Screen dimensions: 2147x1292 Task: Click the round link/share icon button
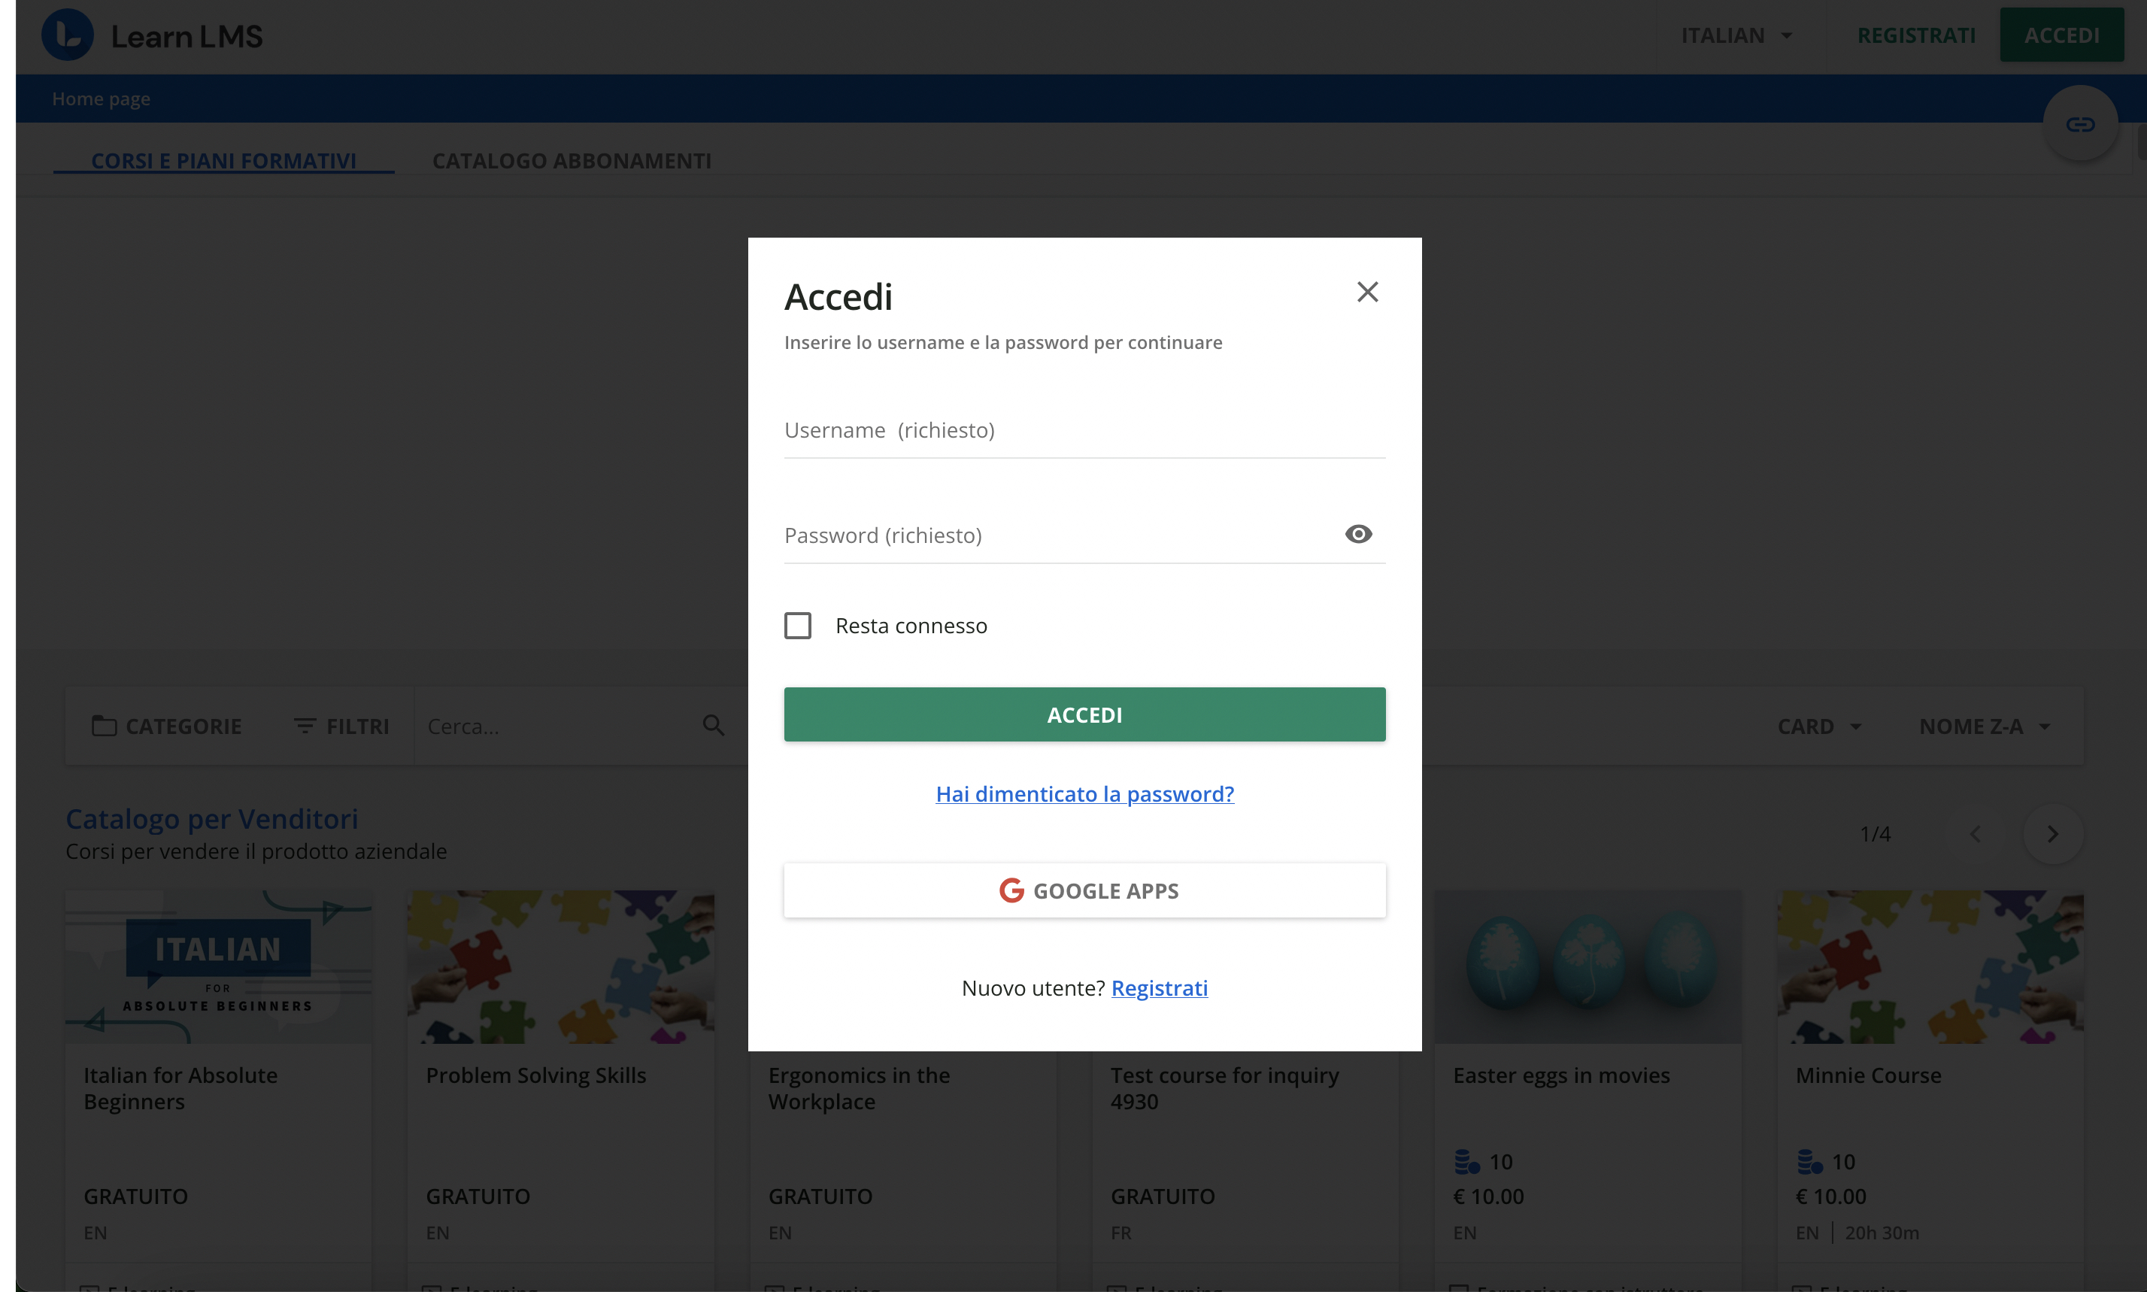click(2080, 123)
